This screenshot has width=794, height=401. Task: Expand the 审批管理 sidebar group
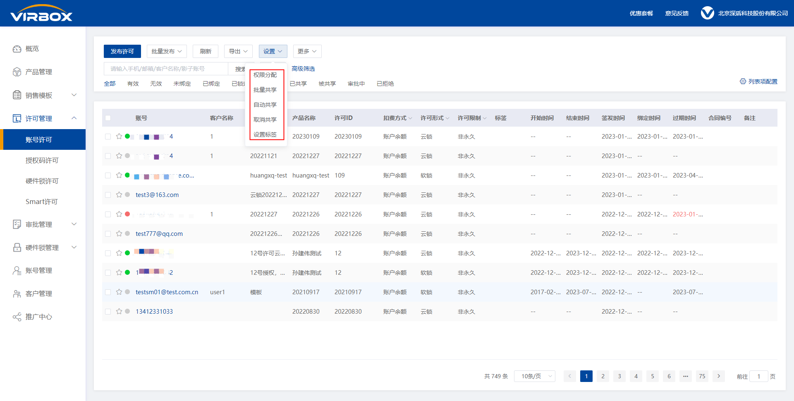pyautogui.click(x=74, y=224)
